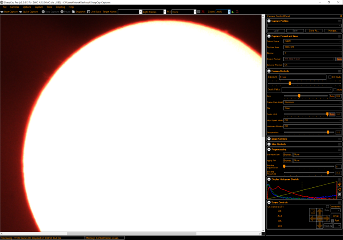
Task: Click the Camera Control Panel pin icon
Action: tap(341, 16)
